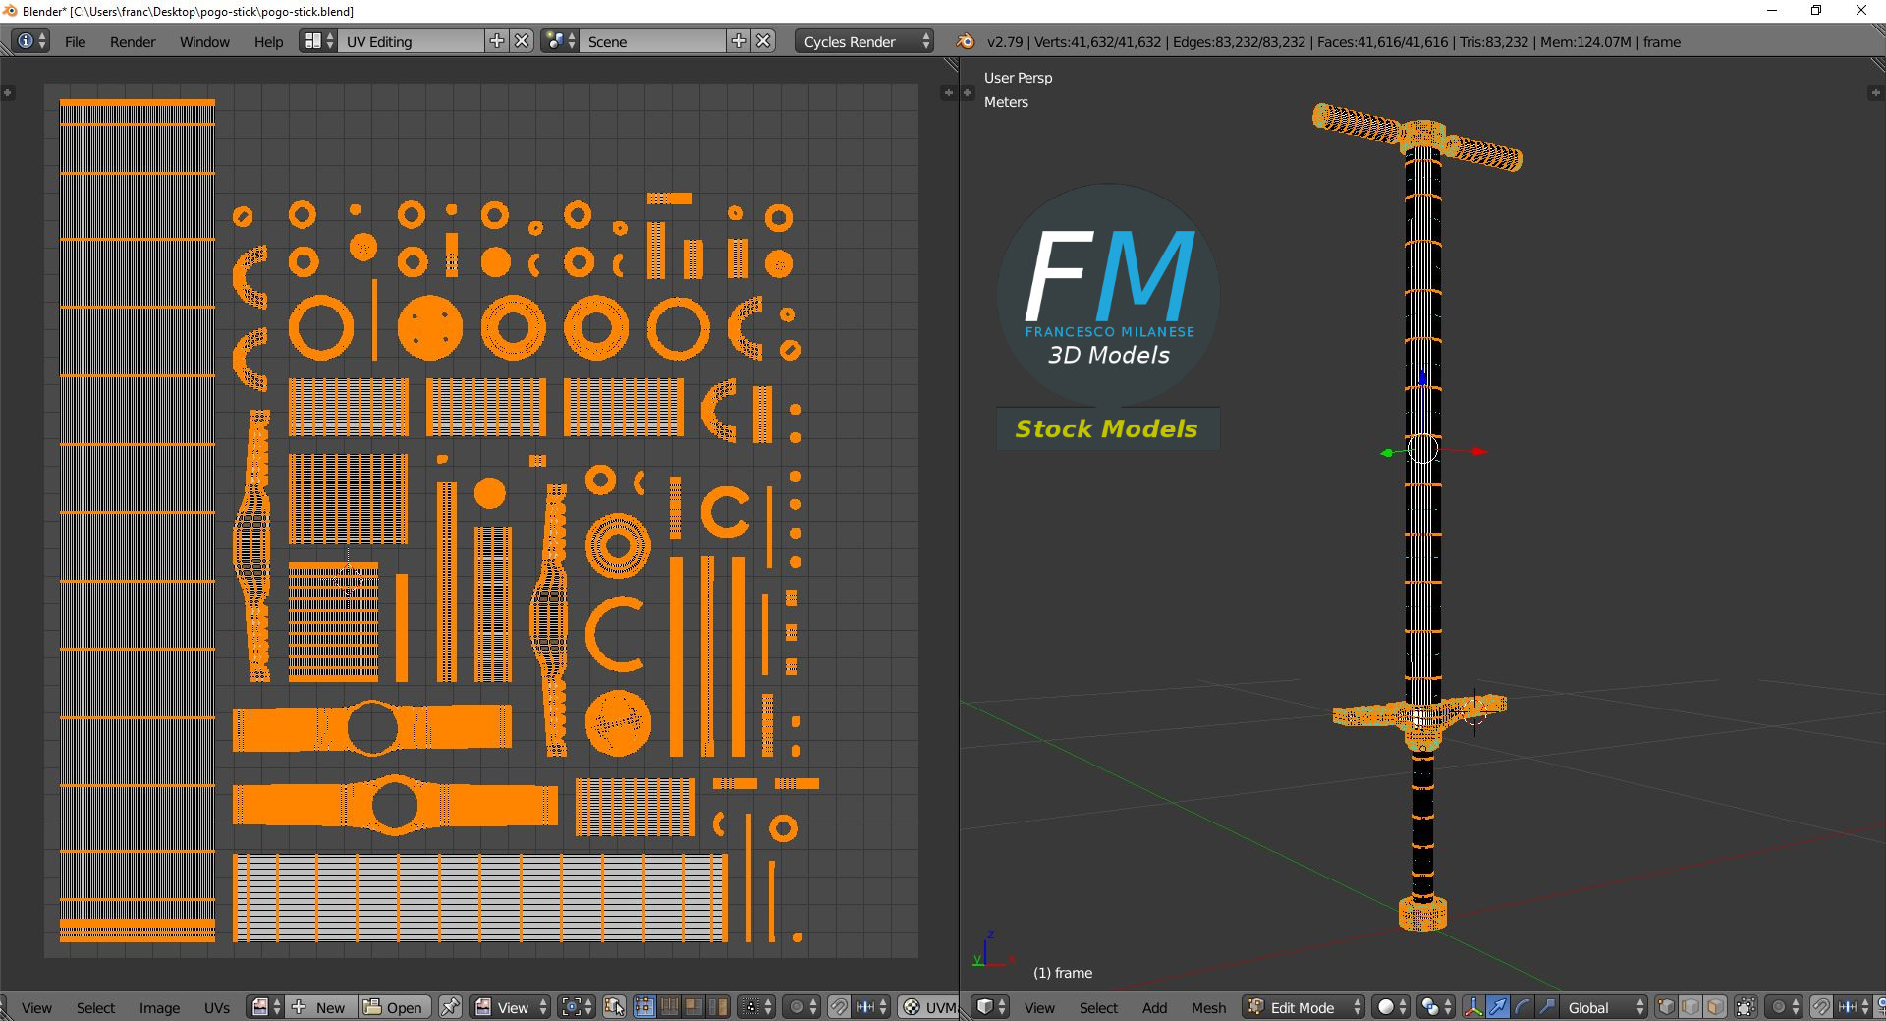Open the Render menu
This screenshot has height=1021, width=1886.
133,41
